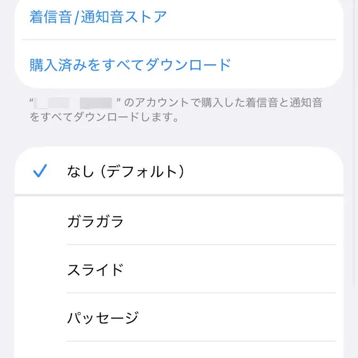Click the empty checkmark space left of スライド
The height and width of the screenshot is (358, 358).
[40, 270]
